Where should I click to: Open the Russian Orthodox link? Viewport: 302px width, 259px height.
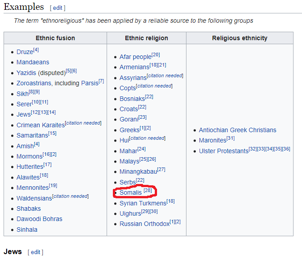(x=144, y=224)
